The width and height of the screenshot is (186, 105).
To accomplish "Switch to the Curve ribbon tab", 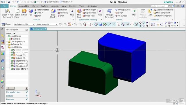I will coord(35,6).
